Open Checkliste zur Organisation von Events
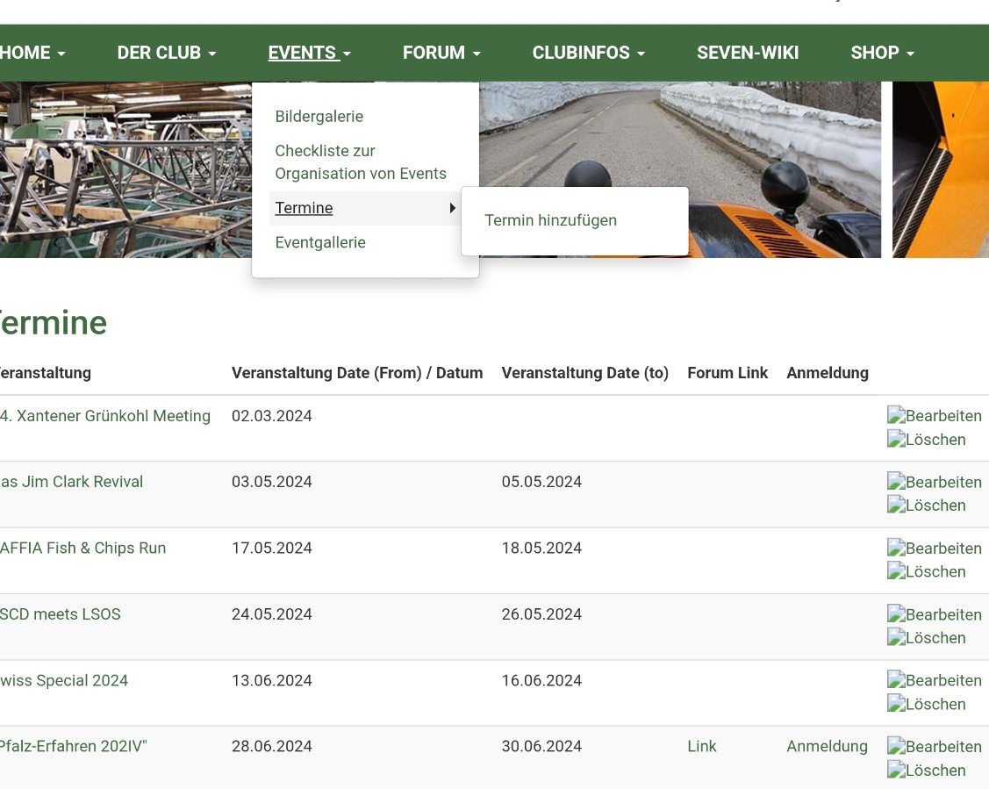Viewport: 989px width, 789px height. (x=361, y=162)
